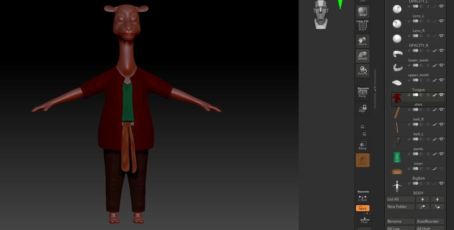This screenshot has height=230, width=454.
Task: Hide the upper_teeth subtool via eye
Action: pos(441,65)
